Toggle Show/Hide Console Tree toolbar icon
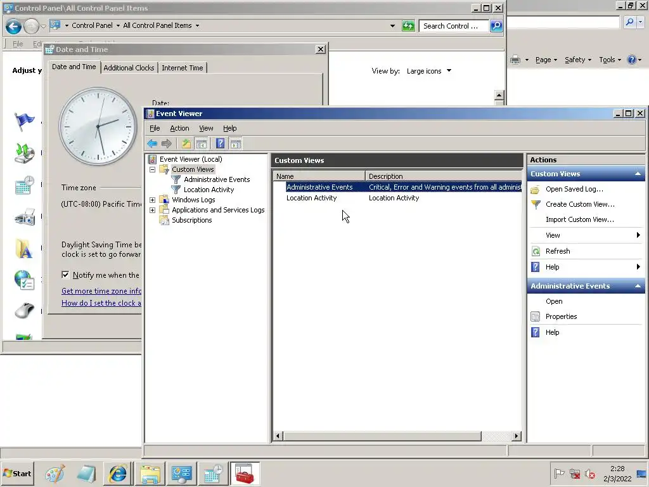This screenshot has height=487, width=649. click(x=201, y=144)
